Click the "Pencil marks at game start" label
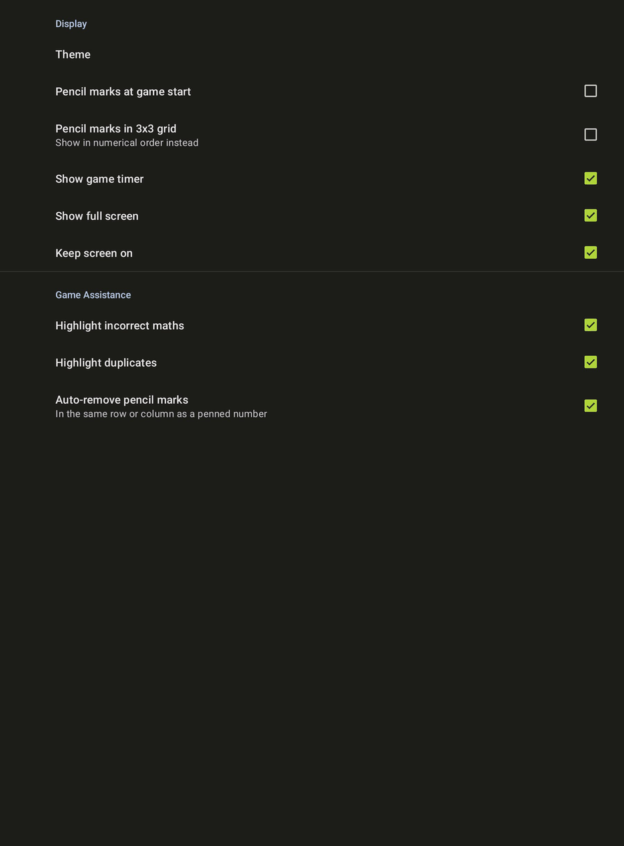 123,92
